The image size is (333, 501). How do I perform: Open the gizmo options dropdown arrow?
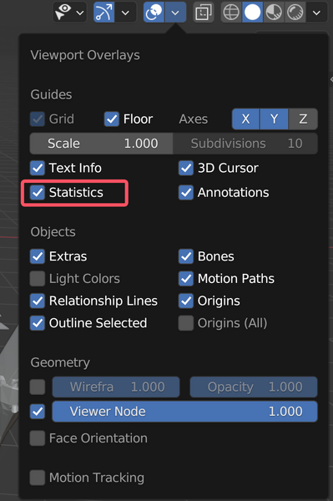(x=125, y=13)
